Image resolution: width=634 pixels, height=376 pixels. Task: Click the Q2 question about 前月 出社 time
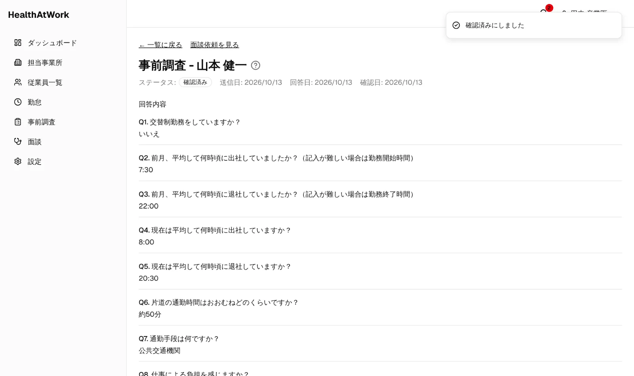[x=276, y=158]
